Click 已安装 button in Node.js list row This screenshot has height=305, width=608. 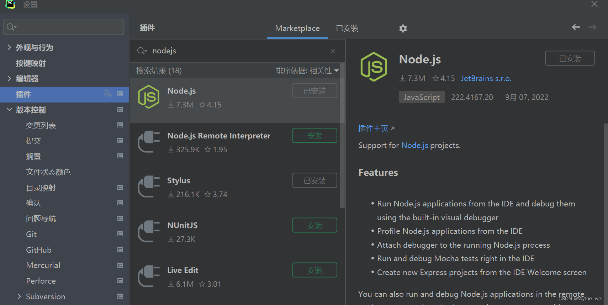click(314, 91)
